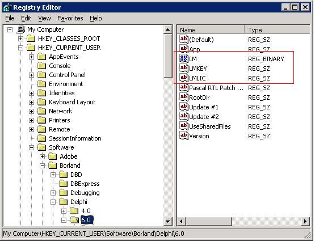Collapse the My Computer root node
Screen dimensions: 315x242
coord(10,29)
